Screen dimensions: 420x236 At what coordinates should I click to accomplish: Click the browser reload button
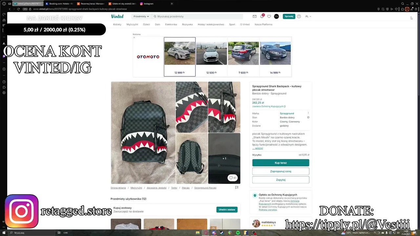pyautogui.click(x=19, y=9)
